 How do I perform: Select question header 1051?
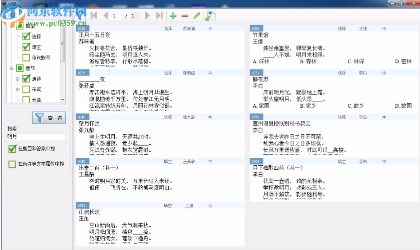(x=160, y=206)
